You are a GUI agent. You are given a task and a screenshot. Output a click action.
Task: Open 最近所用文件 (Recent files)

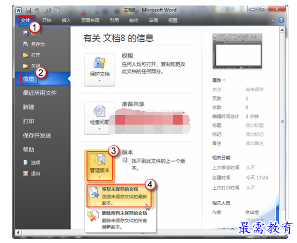click(x=40, y=93)
